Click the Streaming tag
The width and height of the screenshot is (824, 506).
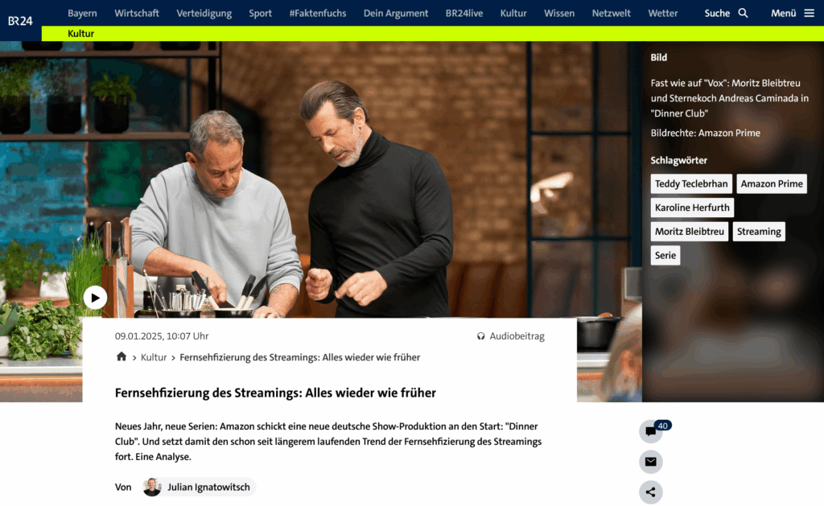pos(759,232)
